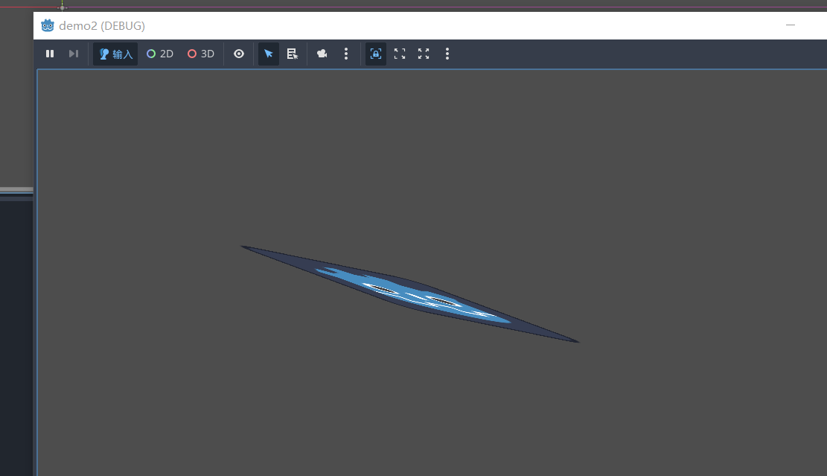Click the blue slash sprite in game view

click(410, 294)
